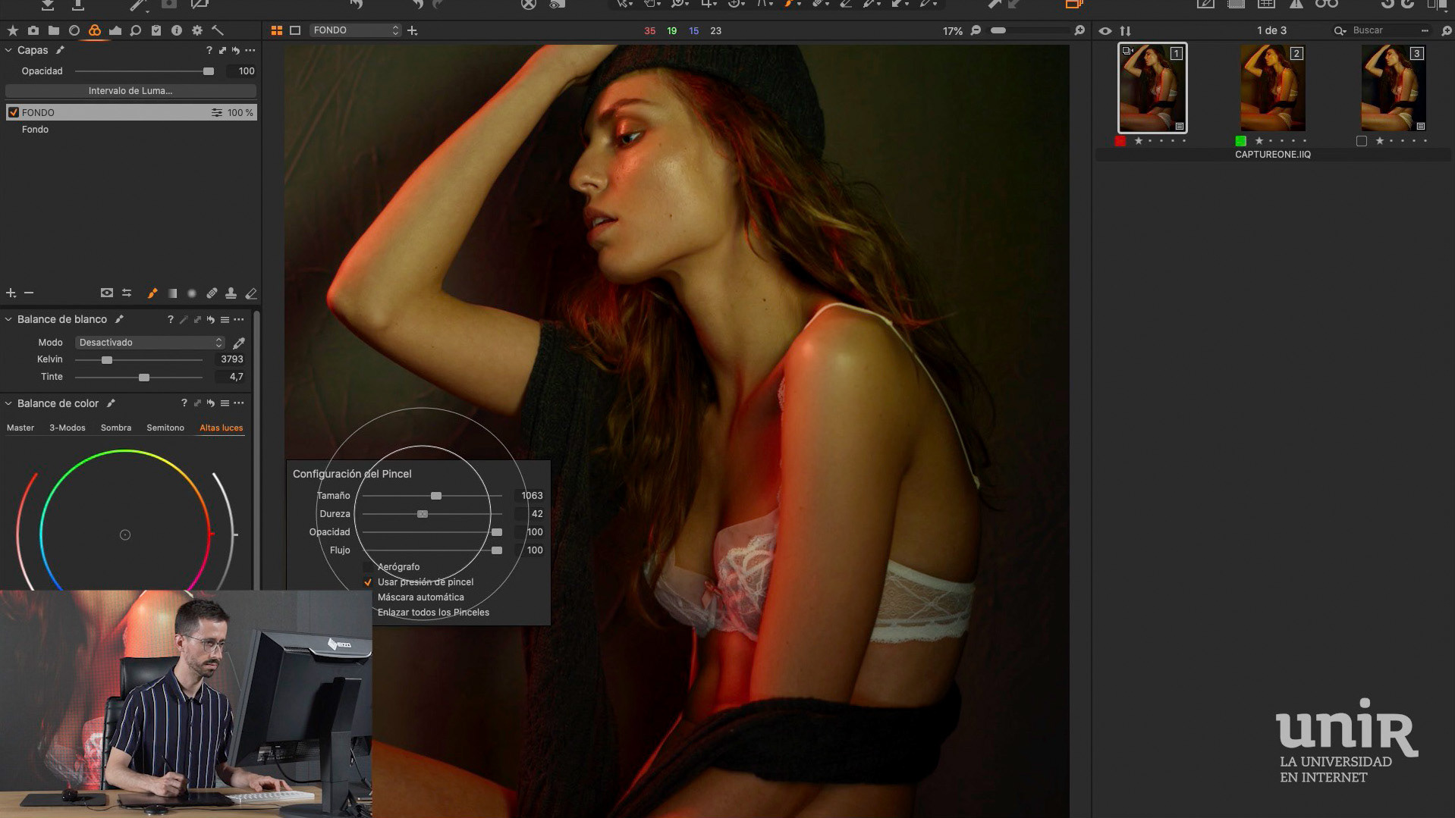Open the Output gear tool tab
Image resolution: width=1455 pixels, height=818 pixels.
point(197,30)
